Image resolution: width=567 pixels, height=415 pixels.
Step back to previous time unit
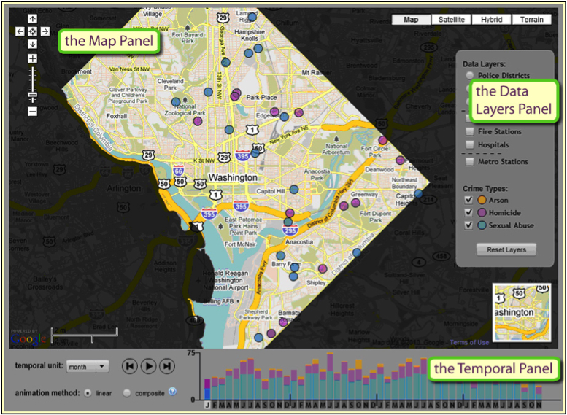(x=129, y=366)
